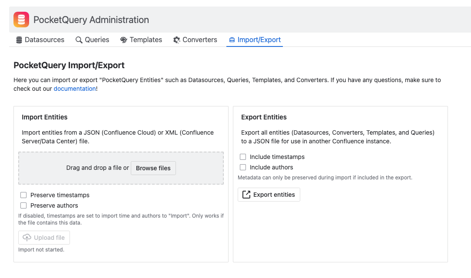The width and height of the screenshot is (471, 278).
Task: Click the Converters gear icon
Action: [176, 40]
